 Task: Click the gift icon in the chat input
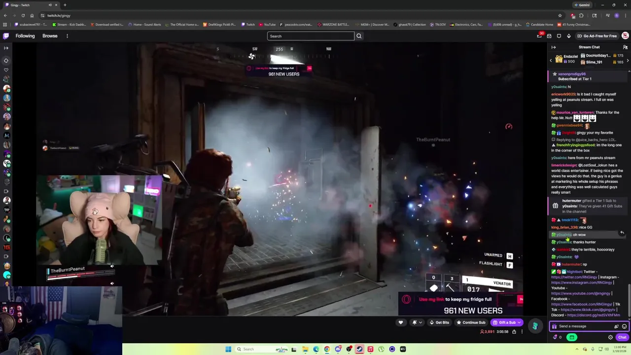tap(555, 326)
